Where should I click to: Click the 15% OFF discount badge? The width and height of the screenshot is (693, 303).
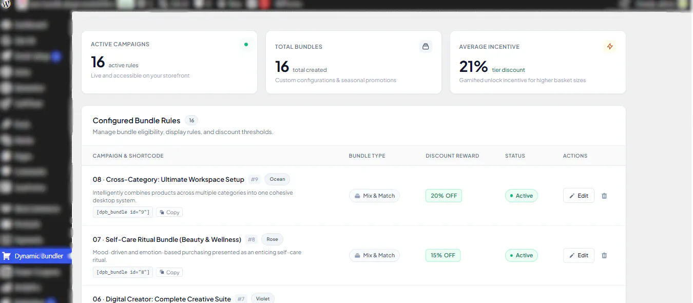click(x=442, y=255)
